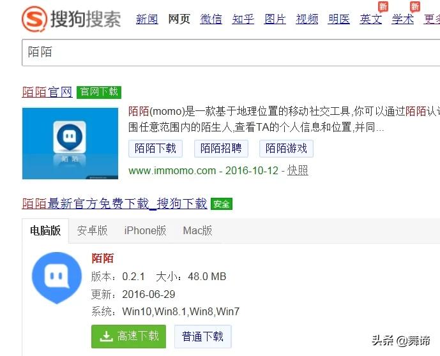The width and height of the screenshot is (440, 356).
Task: Open the 知乎 search category
Action: (x=243, y=19)
